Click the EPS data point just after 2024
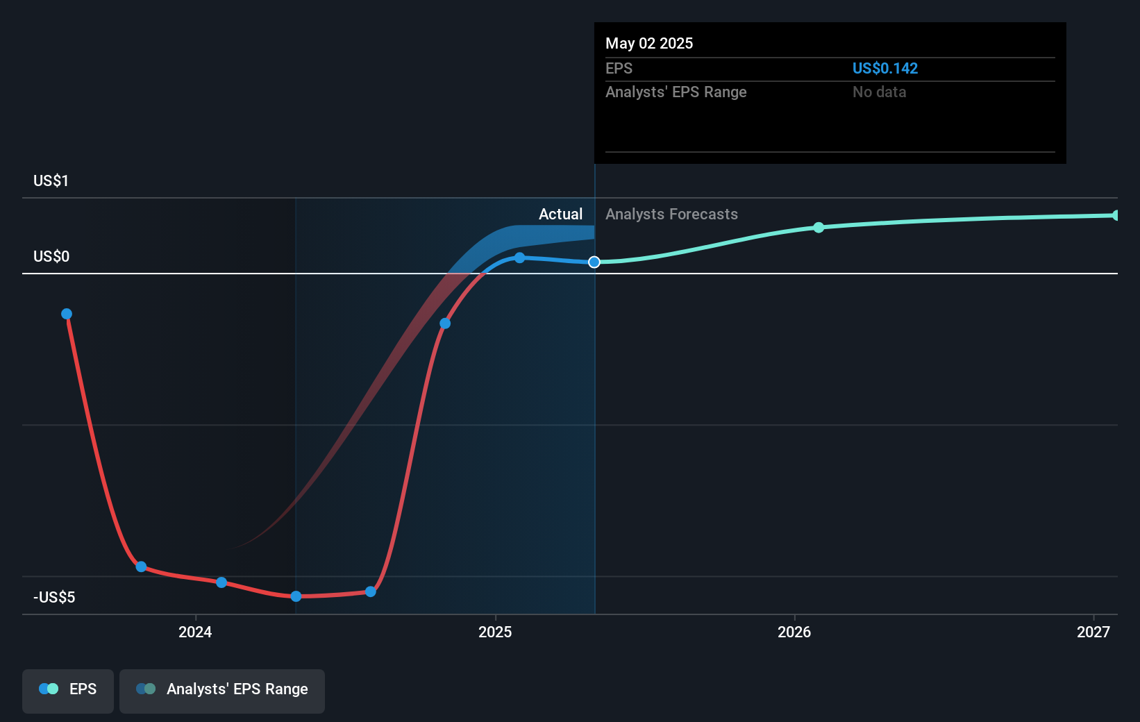This screenshot has height=722, width=1140. 221,582
